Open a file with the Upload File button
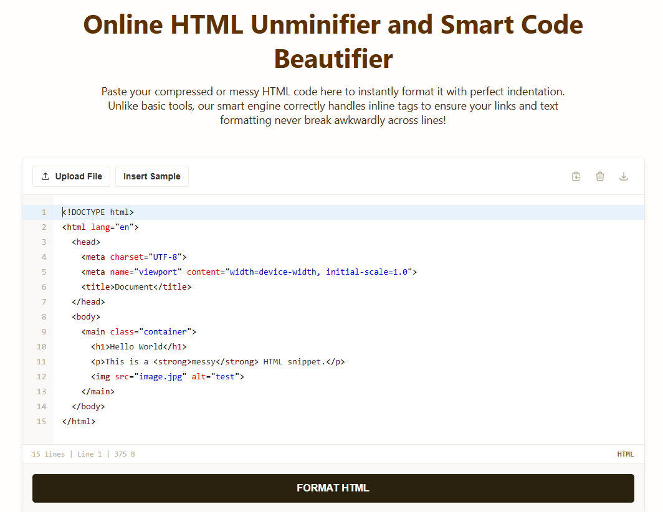Image resolution: width=663 pixels, height=512 pixels. click(71, 176)
